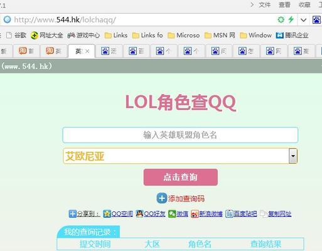Open the 腾讯企业 bookmark
The height and width of the screenshot is (251, 322).
[292, 35]
